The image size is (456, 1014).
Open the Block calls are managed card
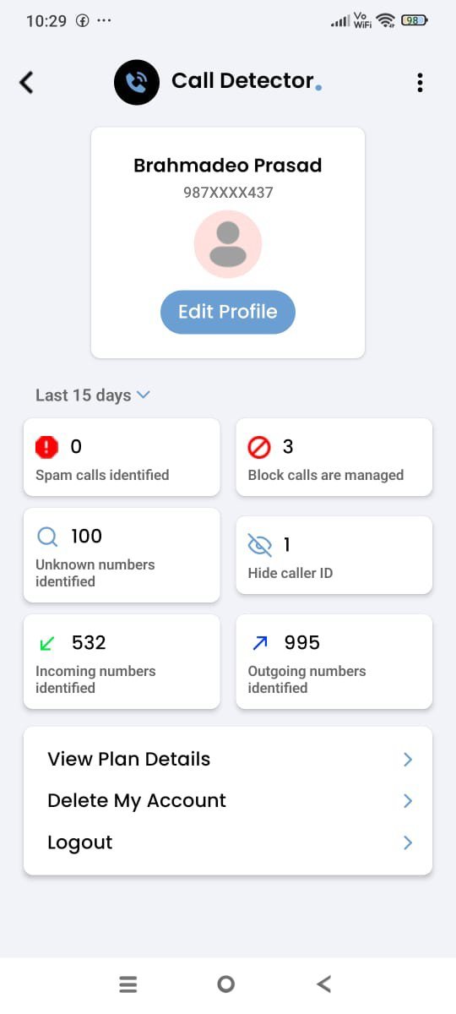(x=334, y=457)
